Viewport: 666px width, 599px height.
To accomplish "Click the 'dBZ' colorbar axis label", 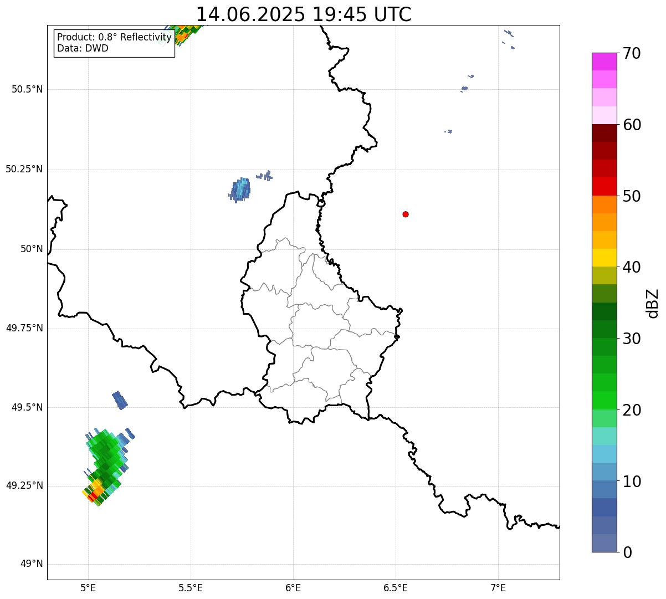I will coord(653,303).
